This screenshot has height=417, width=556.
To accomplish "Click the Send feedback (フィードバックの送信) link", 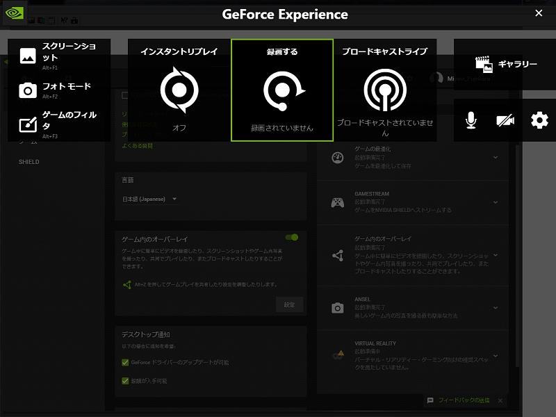I will [464, 400].
